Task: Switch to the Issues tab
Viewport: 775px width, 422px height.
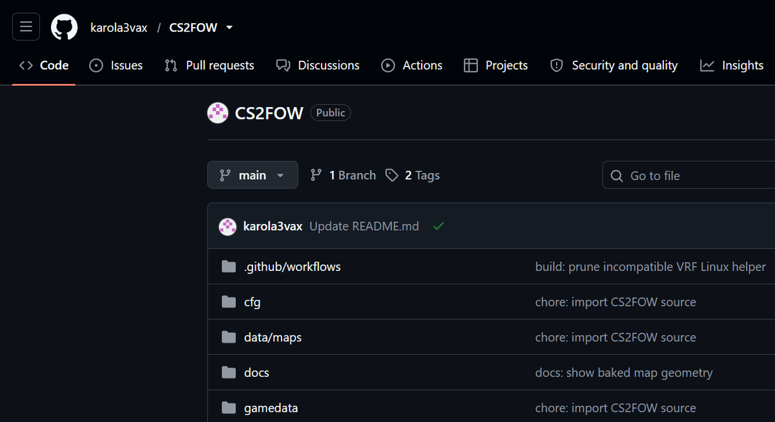Action: point(116,65)
